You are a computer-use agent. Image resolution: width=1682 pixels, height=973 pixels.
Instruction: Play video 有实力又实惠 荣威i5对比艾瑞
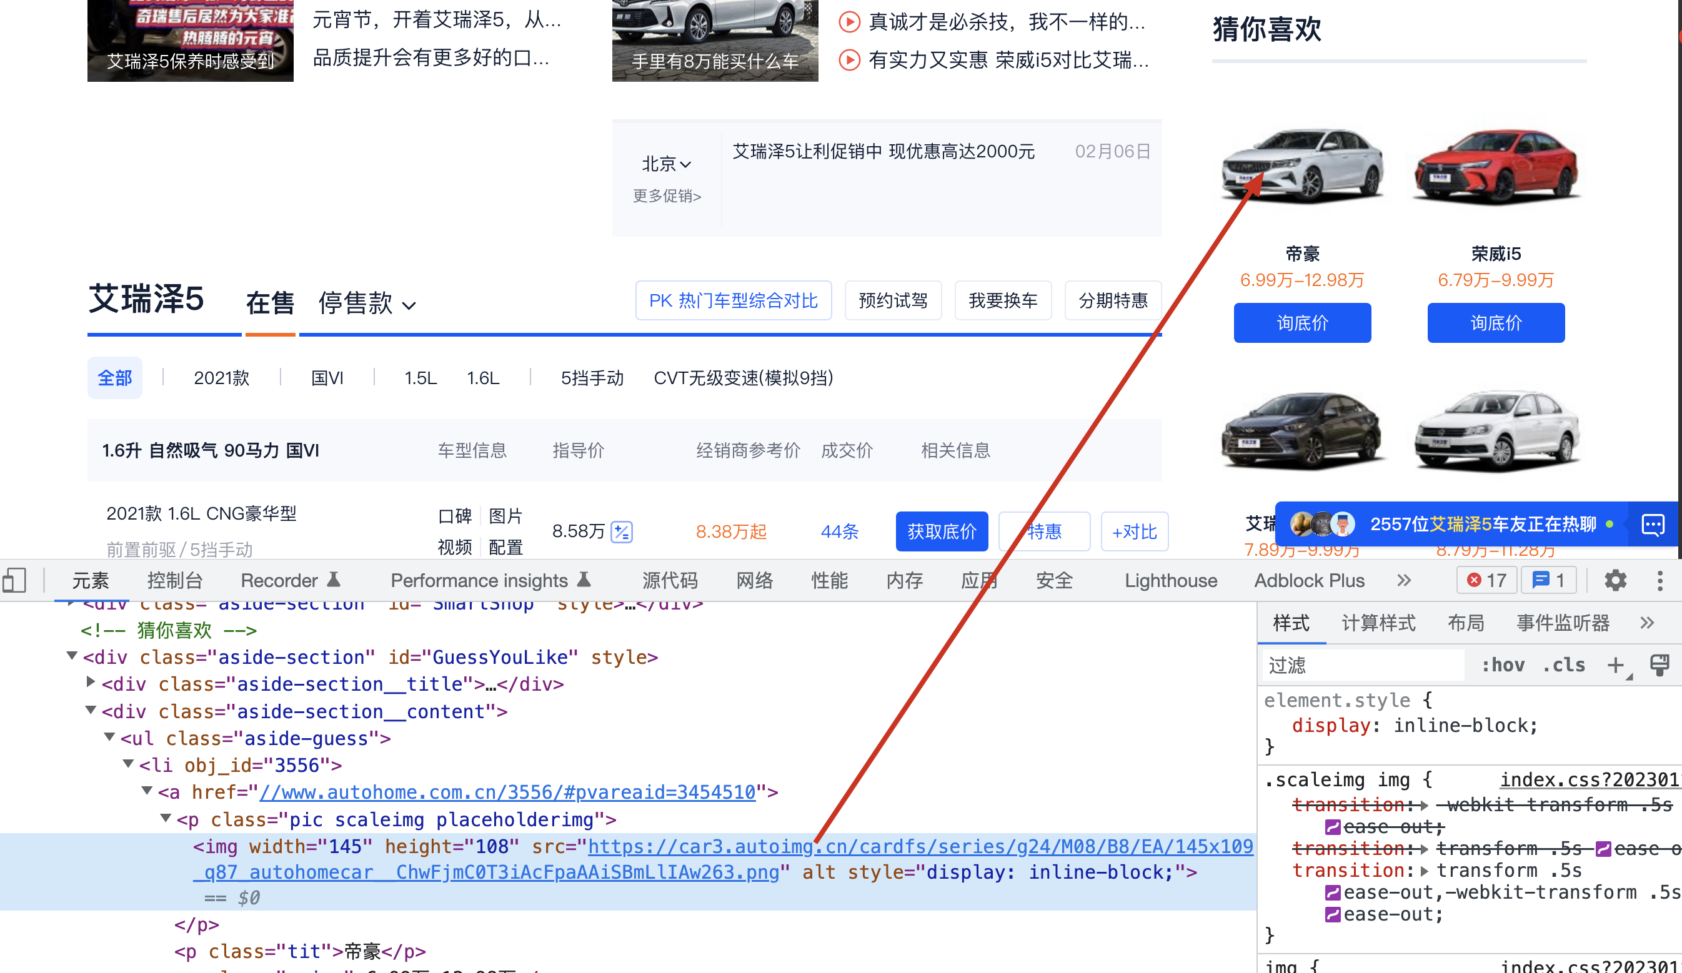click(x=849, y=60)
